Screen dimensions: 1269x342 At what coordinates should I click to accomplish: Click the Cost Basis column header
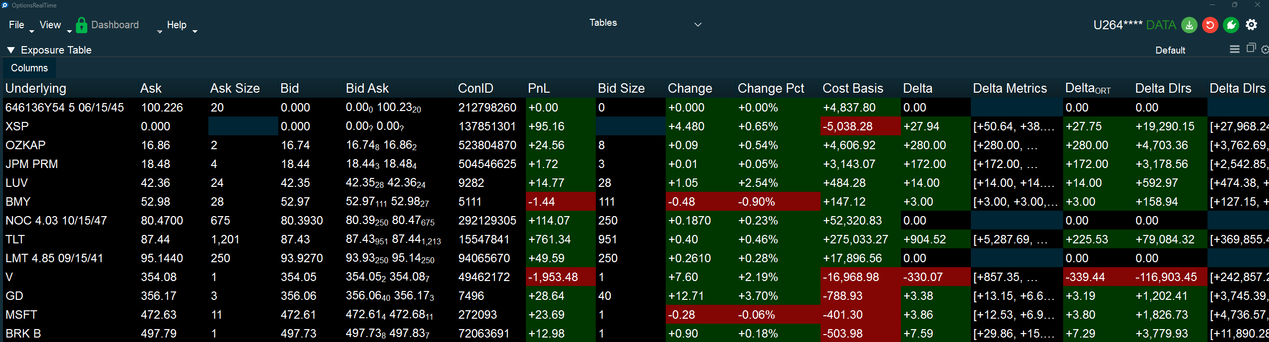point(853,88)
